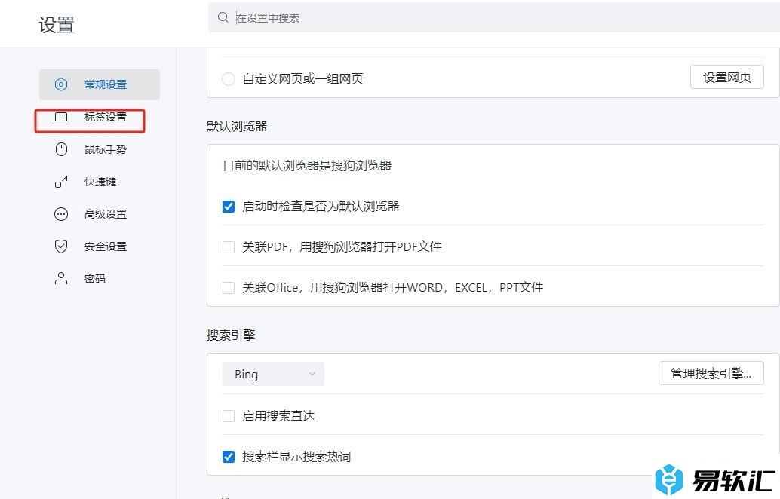Image resolution: width=780 pixels, height=499 pixels.
Task: Open the Bing search engine dropdown
Action: pos(273,374)
